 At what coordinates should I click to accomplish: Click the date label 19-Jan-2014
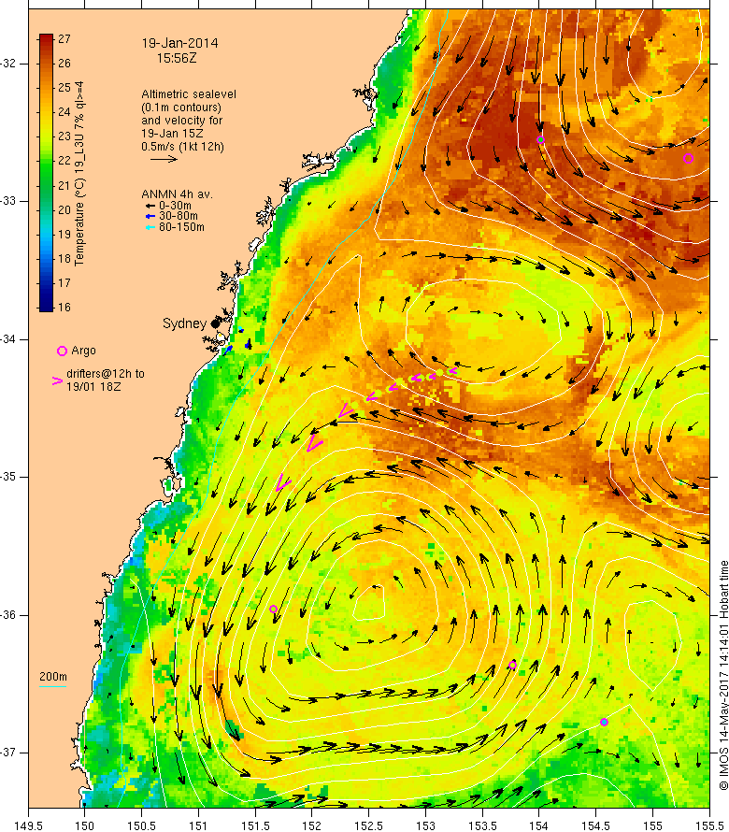(x=179, y=44)
